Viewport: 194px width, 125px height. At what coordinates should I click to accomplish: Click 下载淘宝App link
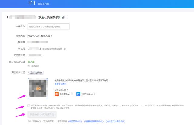[65, 94]
